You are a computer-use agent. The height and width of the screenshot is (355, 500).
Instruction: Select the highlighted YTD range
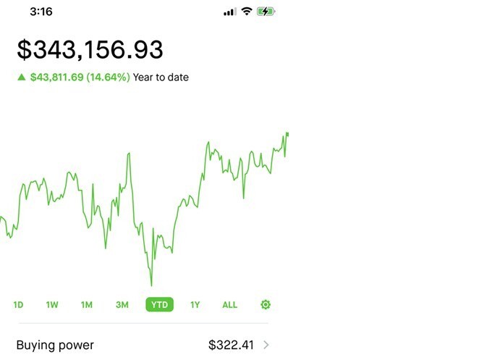159,304
